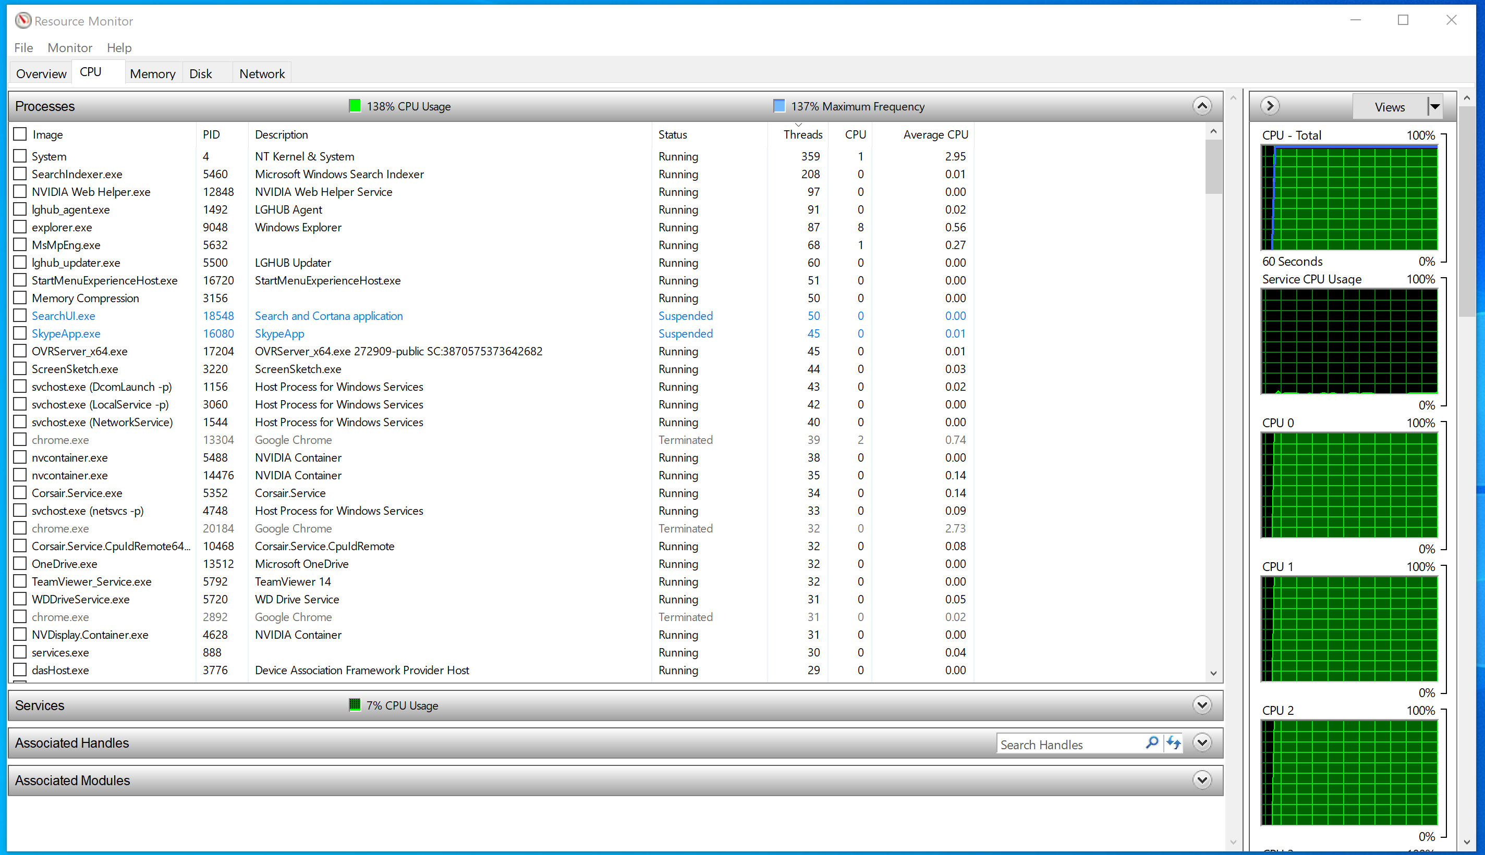Viewport: 1485px width, 855px height.
Task: Collapse the Processes section chevron
Action: (1202, 106)
